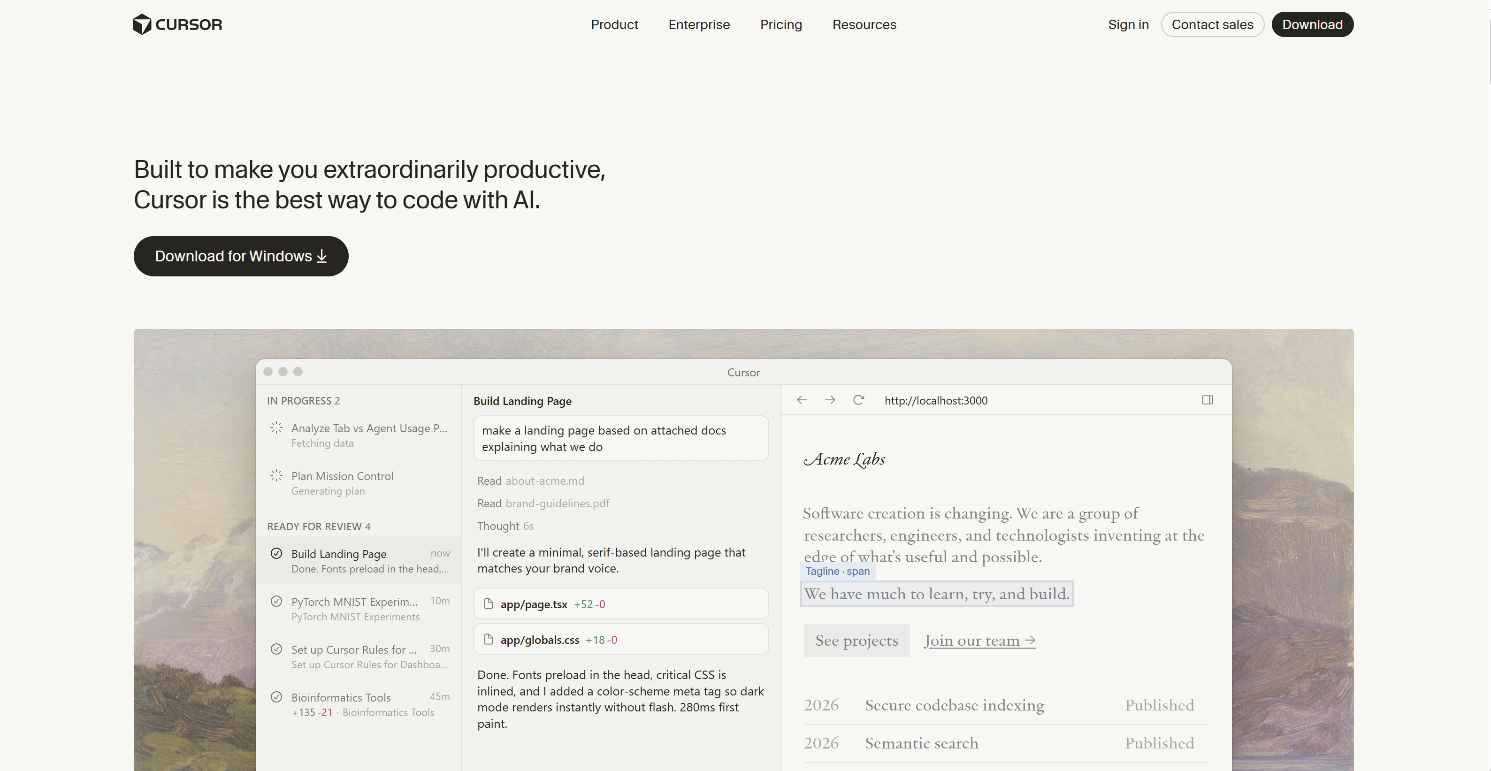Click the Cursor logo in the header
The height and width of the screenshot is (771, 1491).
coord(177,24)
